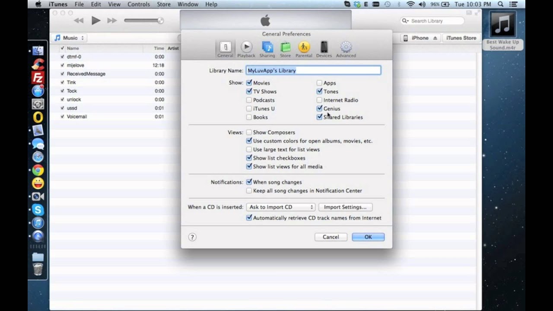Click the Cancel button
The width and height of the screenshot is (553, 311).
pyautogui.click(x=331, y=237)
